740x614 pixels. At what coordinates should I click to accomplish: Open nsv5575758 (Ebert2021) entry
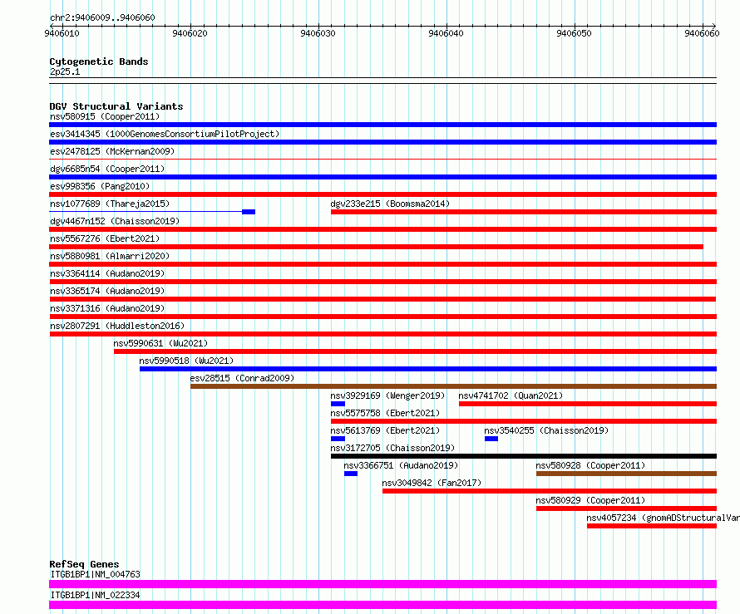pos(385,413)
